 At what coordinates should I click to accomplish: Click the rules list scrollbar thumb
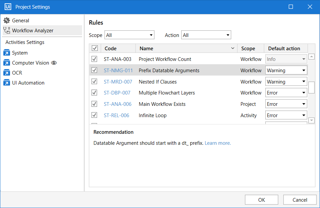pos(311,88)
